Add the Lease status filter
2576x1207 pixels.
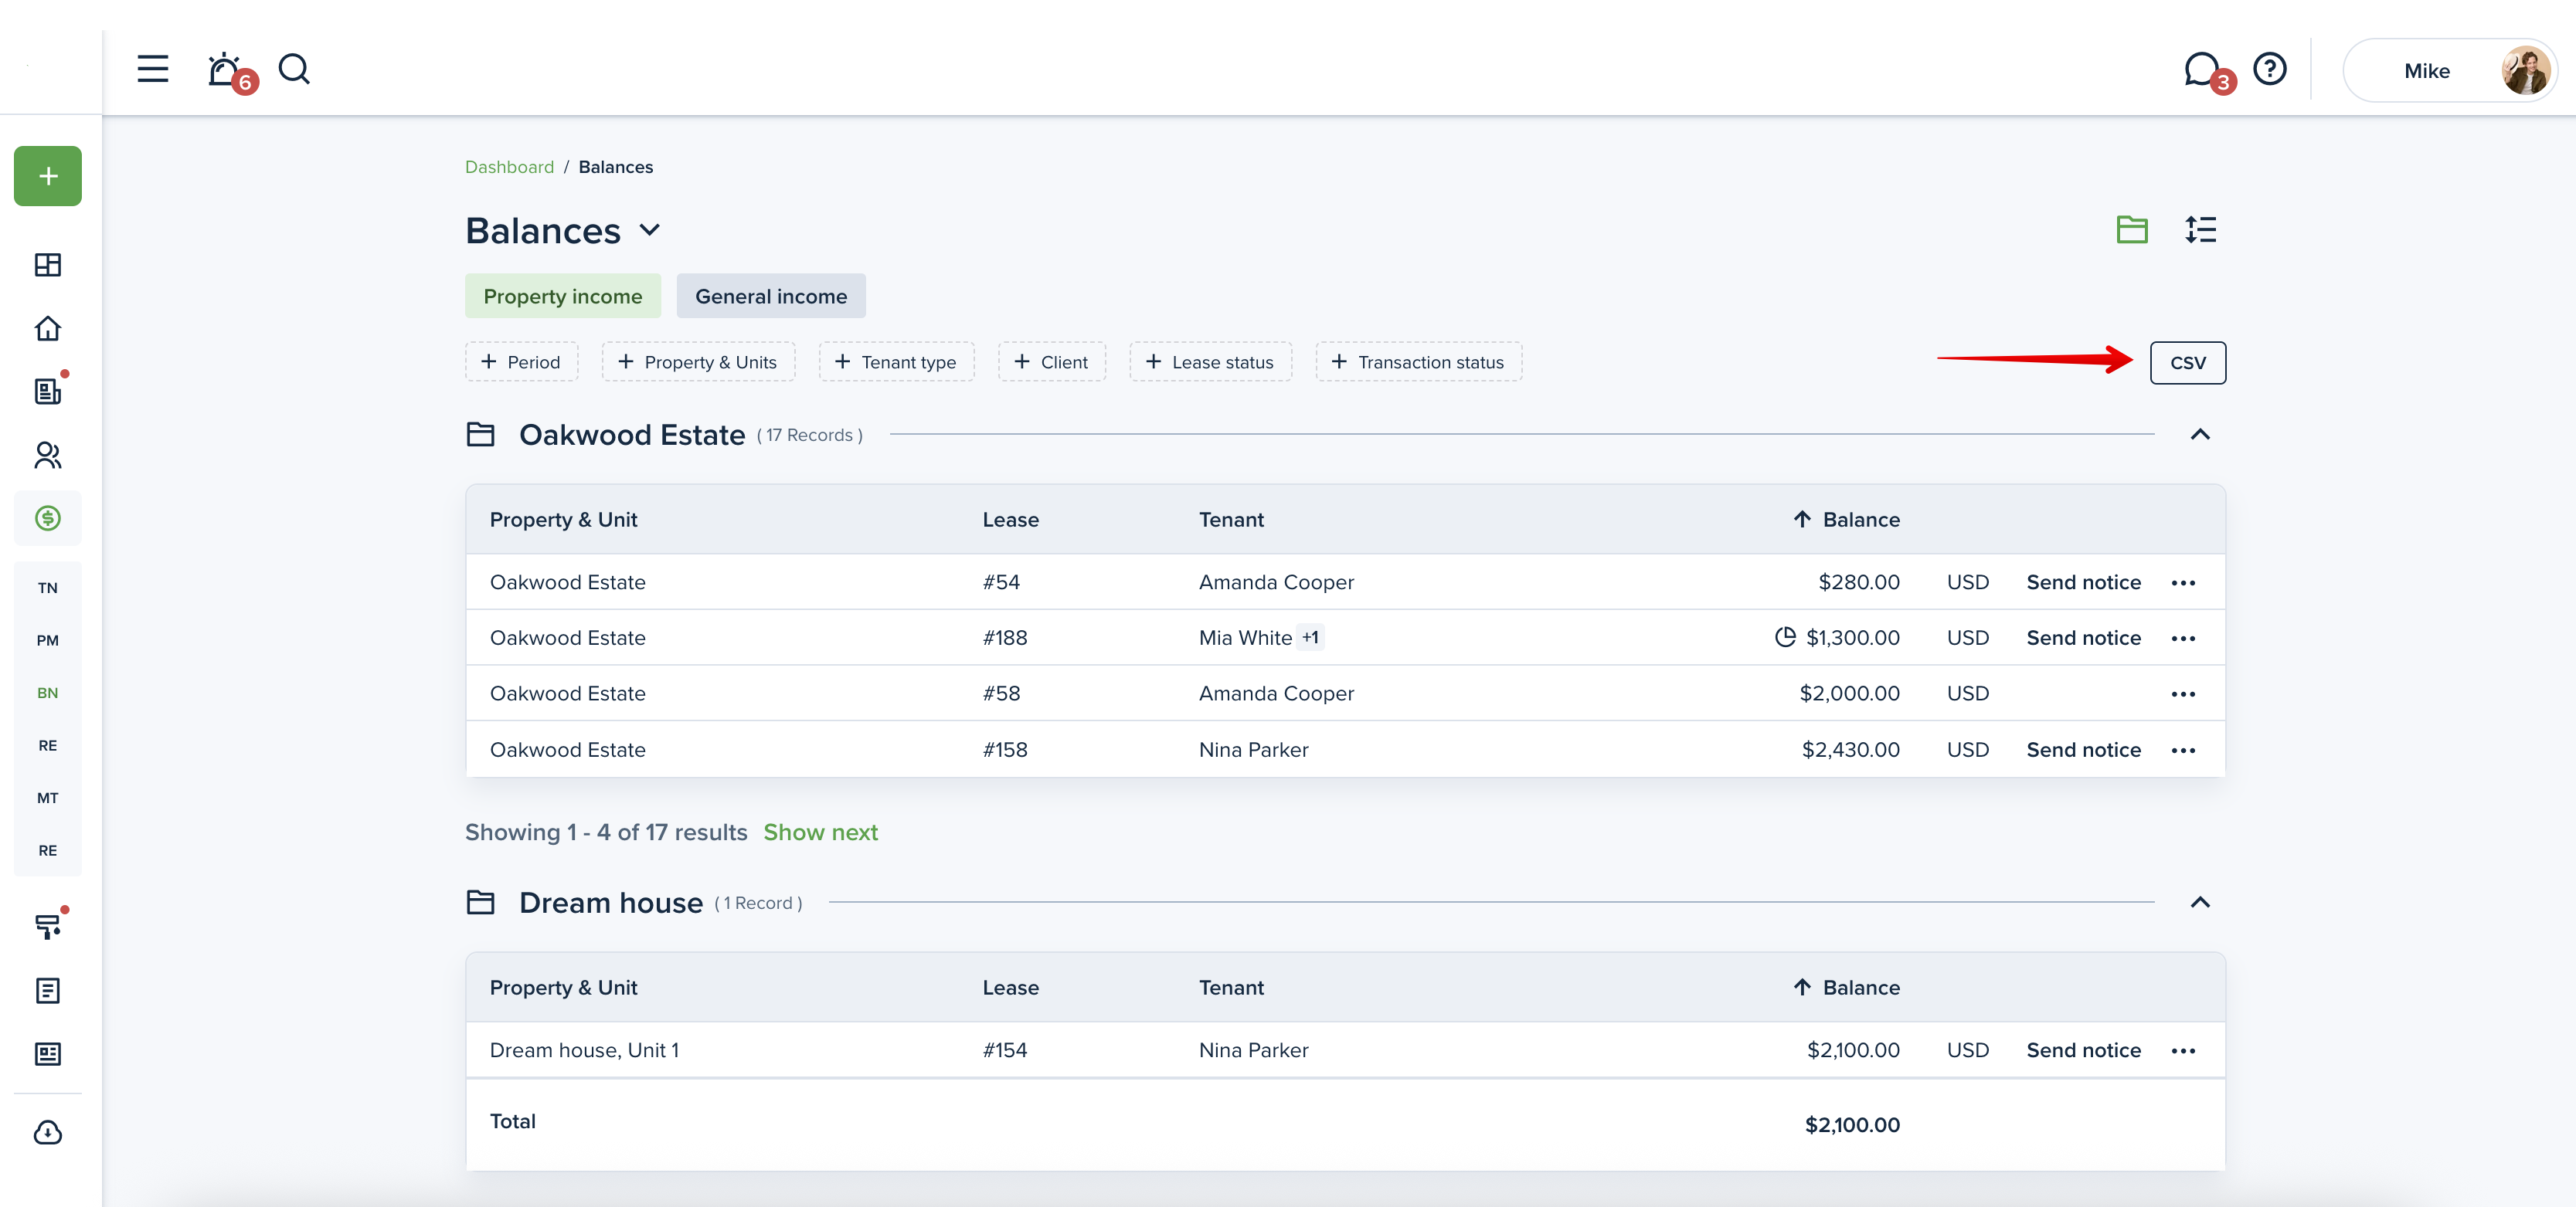pos(1210,363)
